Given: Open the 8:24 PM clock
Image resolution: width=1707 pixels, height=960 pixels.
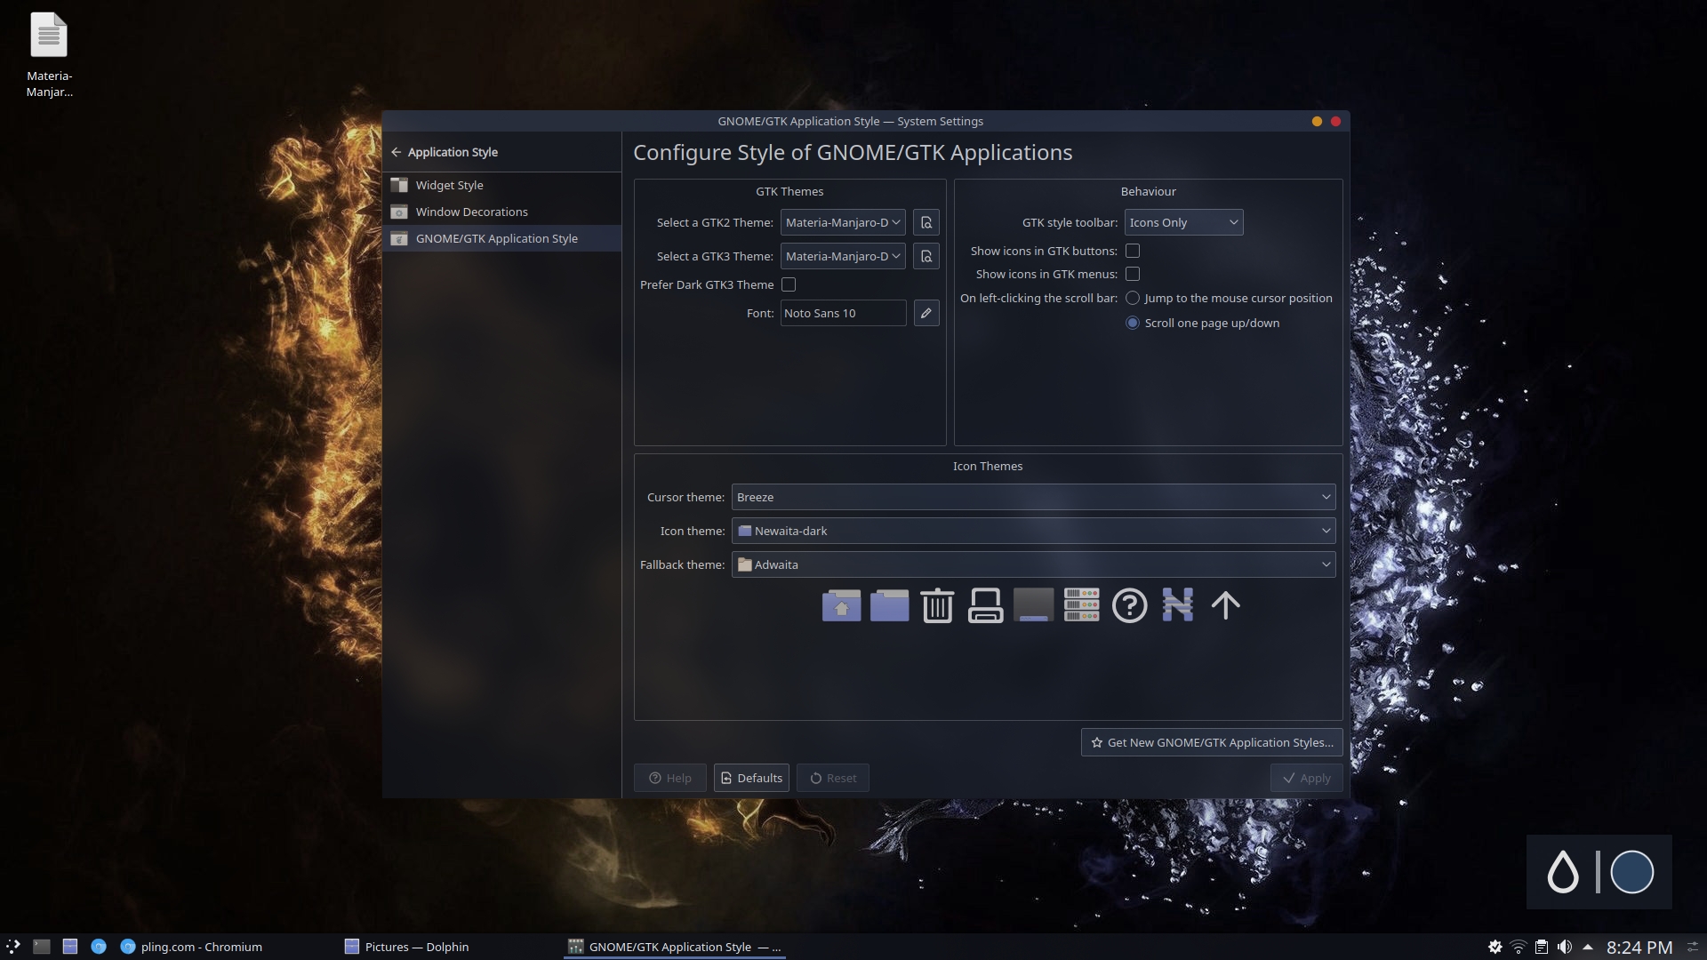Looking at the screenshot, I should pos(1639,948).
